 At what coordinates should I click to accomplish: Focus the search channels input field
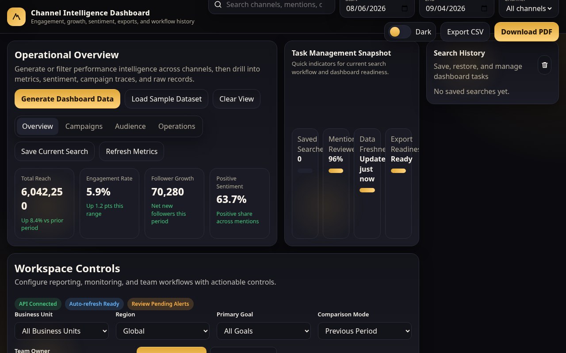pos(274,4)
